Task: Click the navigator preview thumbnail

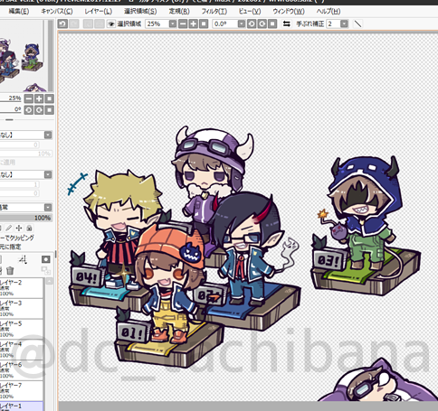Action: click(23, 56)
